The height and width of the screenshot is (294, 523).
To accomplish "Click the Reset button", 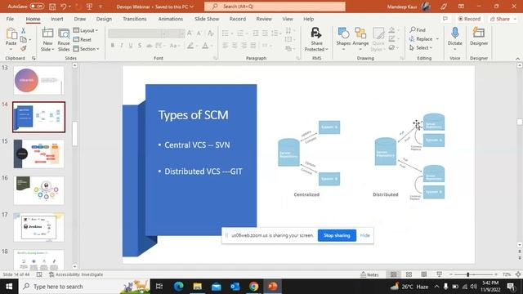I will tap(83, 39).
